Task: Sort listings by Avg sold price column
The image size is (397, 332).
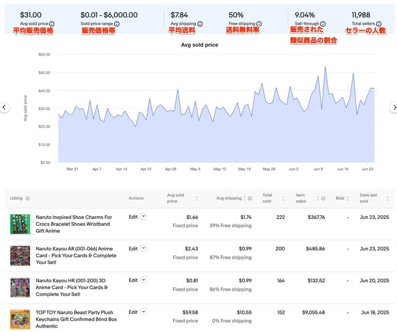Action: click(x=197, y=199)
